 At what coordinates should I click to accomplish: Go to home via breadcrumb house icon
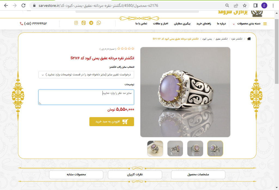249,39
